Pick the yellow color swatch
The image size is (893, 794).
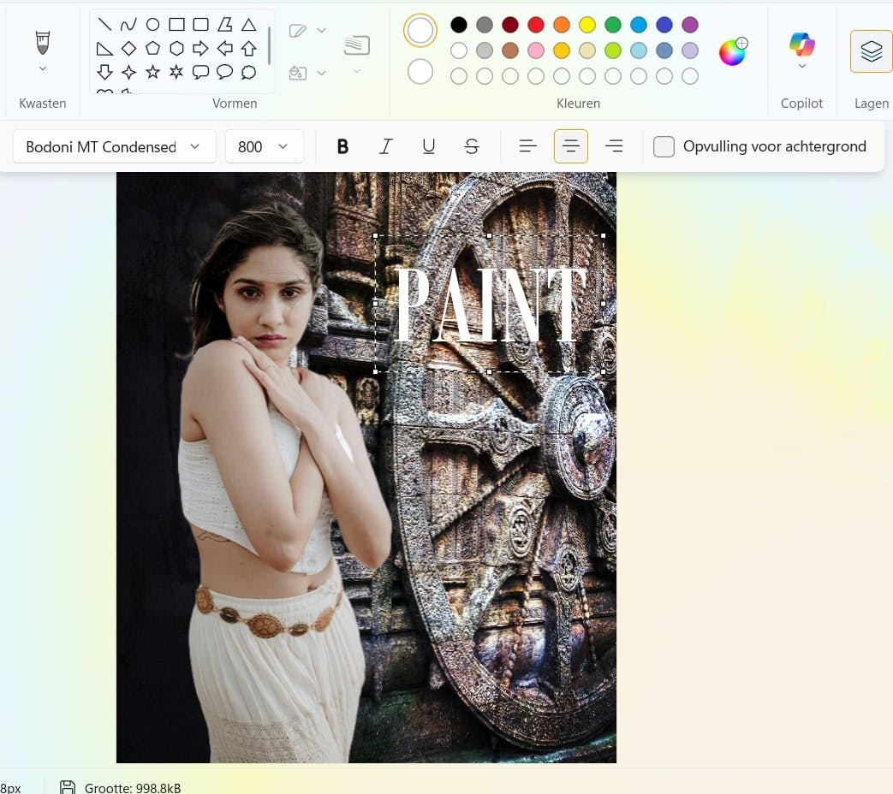tap(587, 25)
